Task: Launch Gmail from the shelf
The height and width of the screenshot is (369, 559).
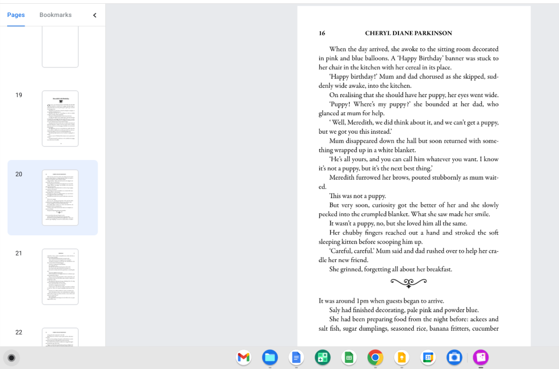Action: coord(244,357)
